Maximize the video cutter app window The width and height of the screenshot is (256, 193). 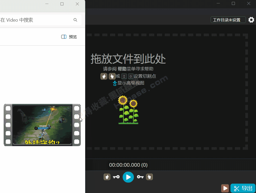pyautogui.click(x=233, y=3)
